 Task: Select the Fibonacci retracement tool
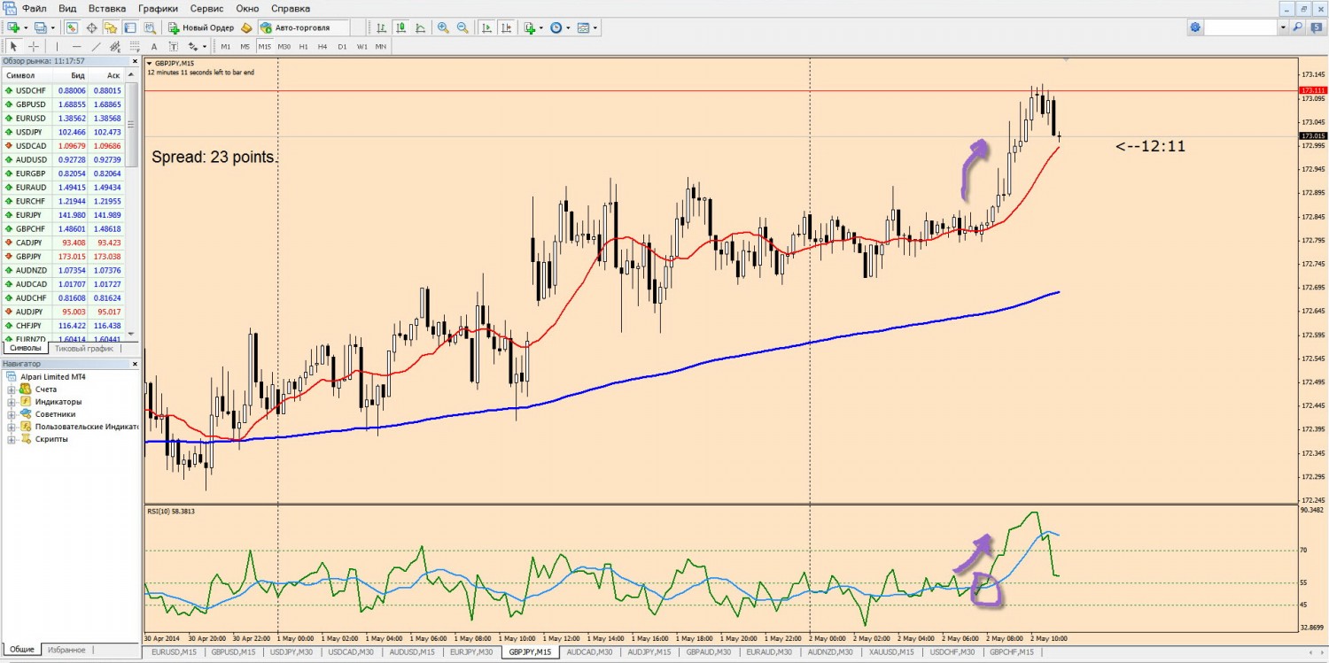(x=135, y=46)
